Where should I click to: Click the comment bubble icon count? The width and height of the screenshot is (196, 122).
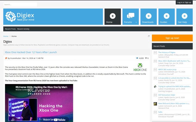tap(146, 58)
